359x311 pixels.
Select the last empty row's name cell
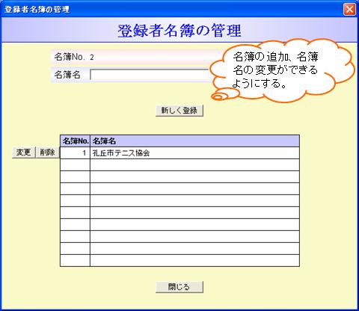pos(194,260)
